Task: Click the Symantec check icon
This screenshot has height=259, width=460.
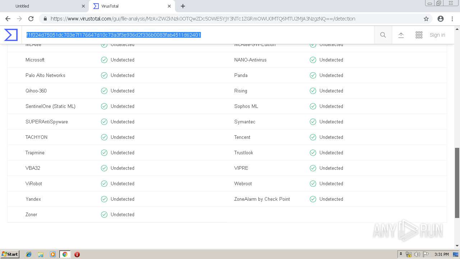Action: [x=313, y=122]
